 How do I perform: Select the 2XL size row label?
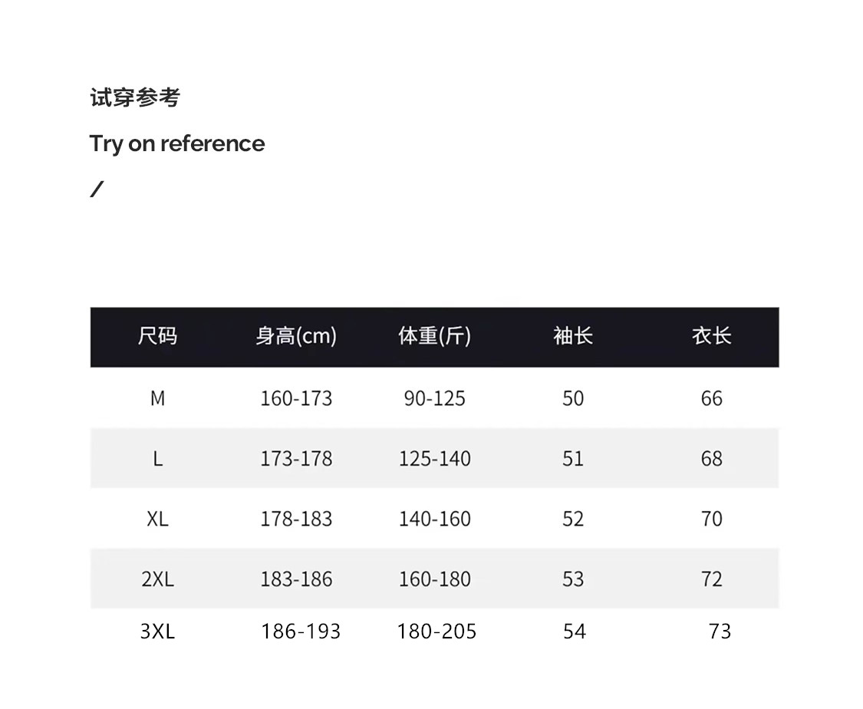[x=157, y=579]
